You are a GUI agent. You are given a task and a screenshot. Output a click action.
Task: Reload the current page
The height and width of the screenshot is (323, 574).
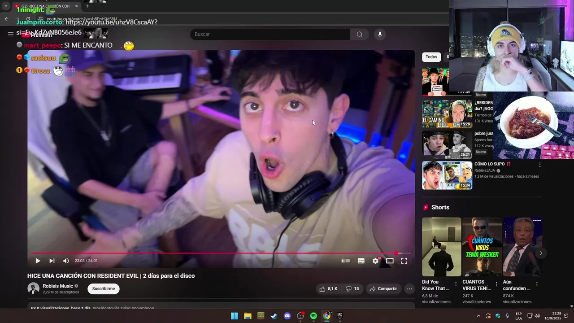coord(28,19)
